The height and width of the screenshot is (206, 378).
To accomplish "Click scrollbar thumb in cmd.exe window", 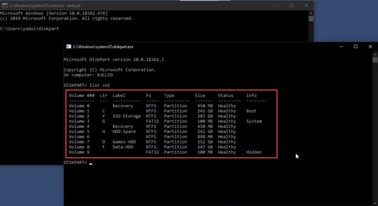I will tap(311, 18).
